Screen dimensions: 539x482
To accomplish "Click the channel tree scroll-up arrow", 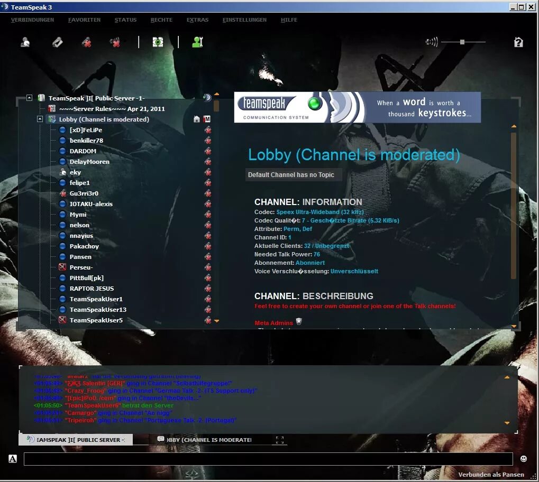I will (216, 94).
